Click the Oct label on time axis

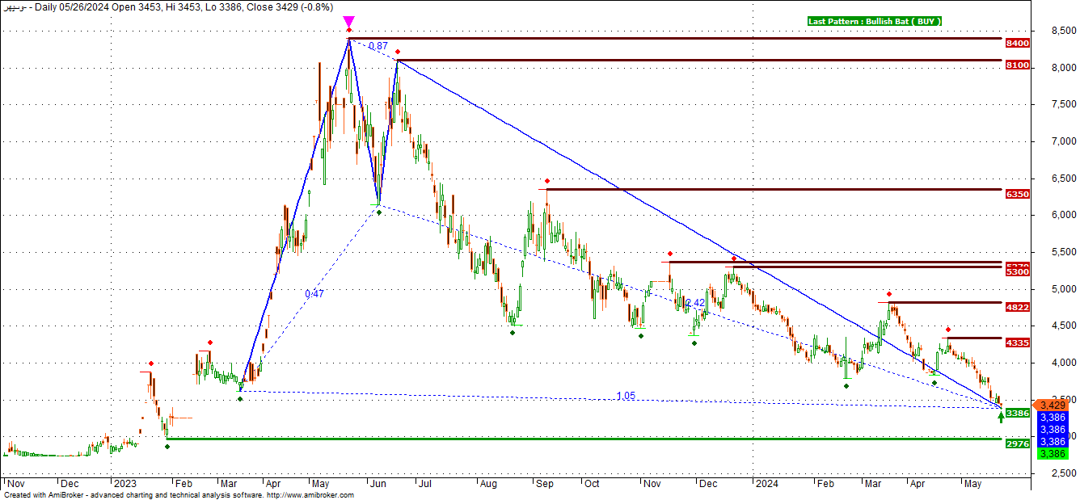593,484
